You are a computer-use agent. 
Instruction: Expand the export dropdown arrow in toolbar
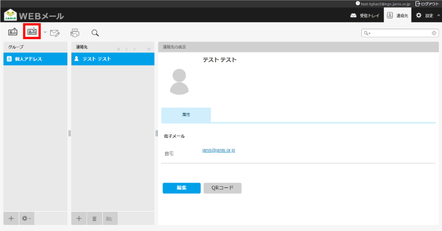[x=45, y=32]
